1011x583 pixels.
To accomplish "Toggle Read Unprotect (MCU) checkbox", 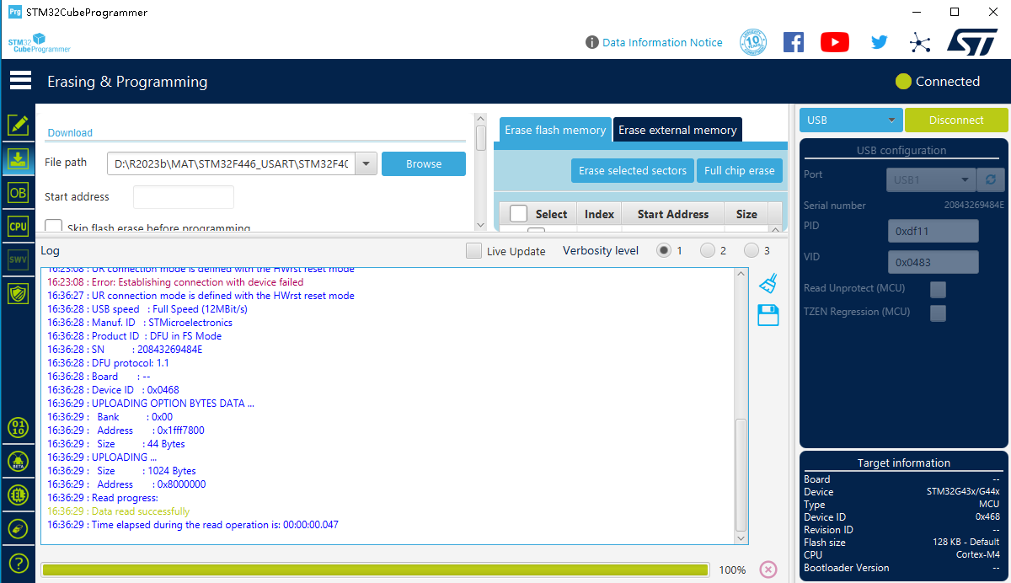I will pos(938,290).
